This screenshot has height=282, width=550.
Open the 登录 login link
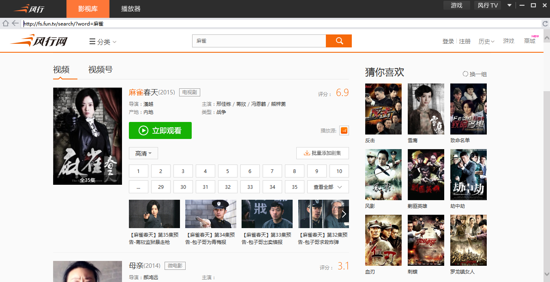tap(448, 41)
